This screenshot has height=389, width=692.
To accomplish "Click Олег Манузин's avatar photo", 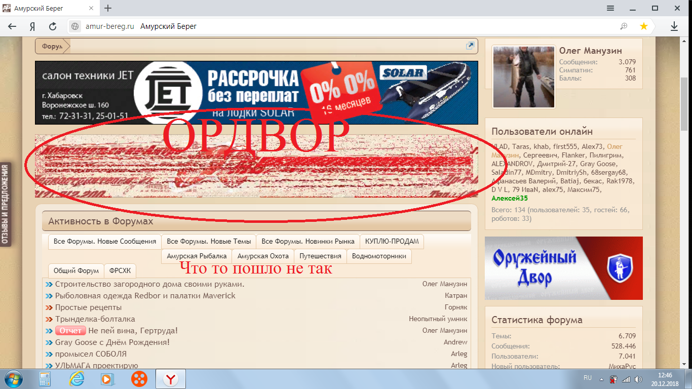I will pyautogui.click(x=523, y=76).
